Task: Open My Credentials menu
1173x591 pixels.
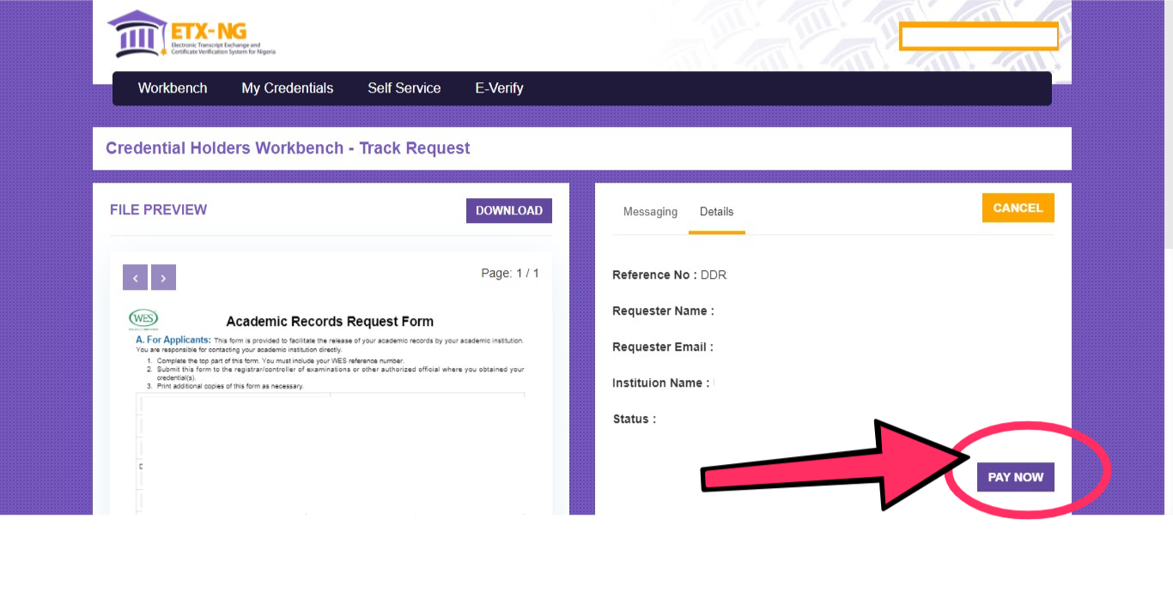Action: pos(288,88)
